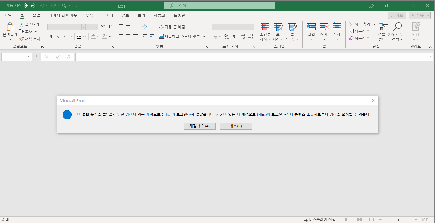Click the Fill (채우기) icon
The height and width of the screenshot is (223, 435).
point(351,31)
